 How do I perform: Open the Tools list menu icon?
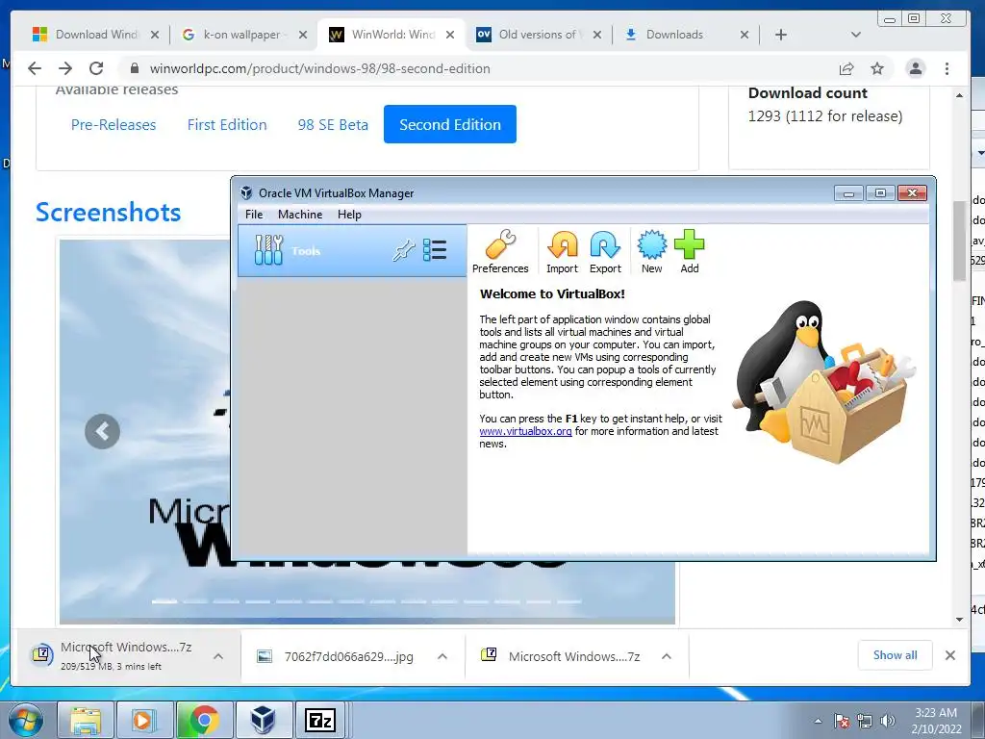(x=435, y=250)
